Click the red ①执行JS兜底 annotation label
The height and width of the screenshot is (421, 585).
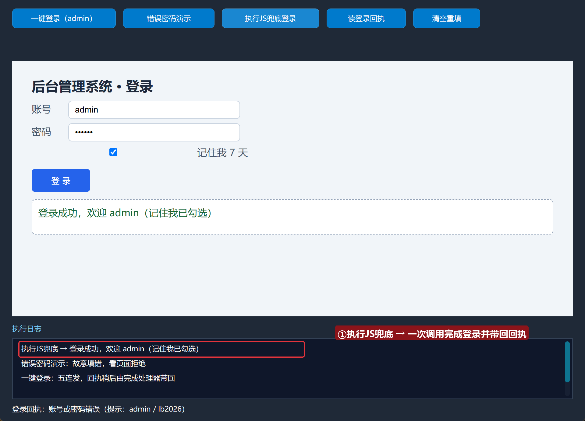[432, 334]
